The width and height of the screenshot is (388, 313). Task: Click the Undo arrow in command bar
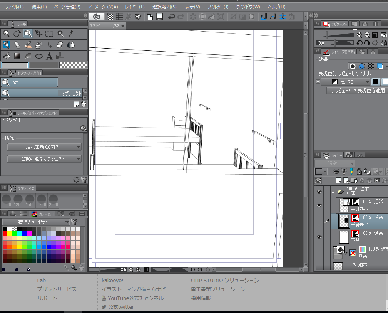tap(172, 17)
